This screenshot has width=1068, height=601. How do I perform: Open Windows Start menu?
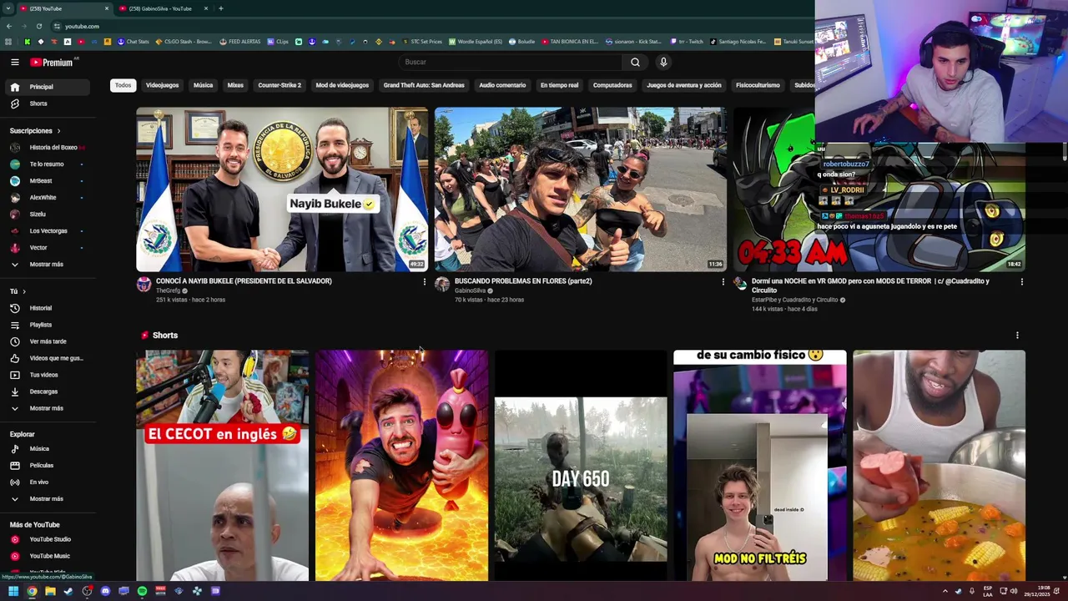pyautogui.click(x=13, y=591)
